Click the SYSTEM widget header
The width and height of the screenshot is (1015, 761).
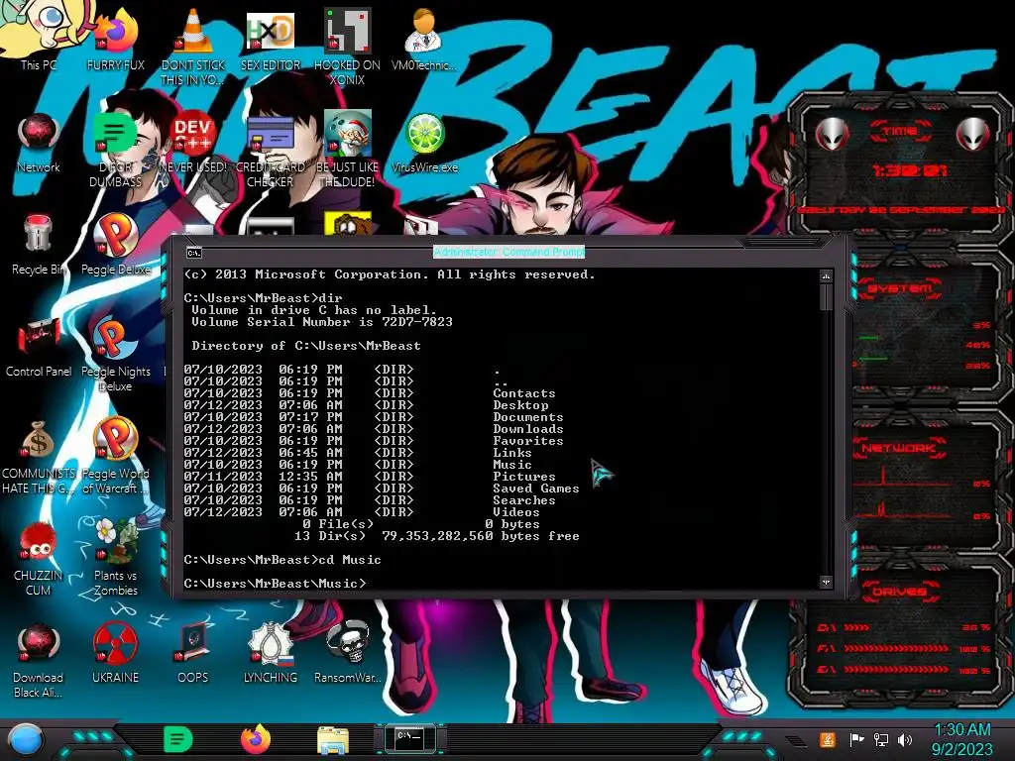[900, 288]
